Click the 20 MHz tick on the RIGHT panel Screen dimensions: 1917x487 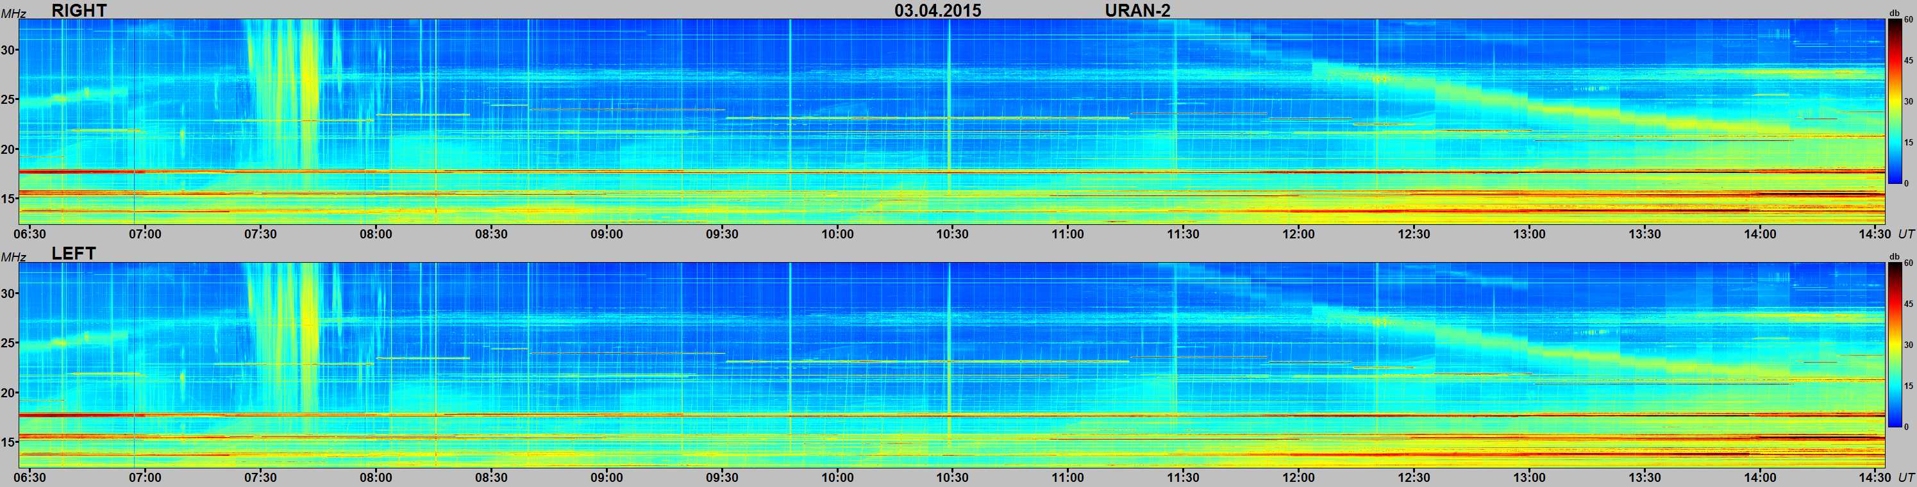pyautogui.click(x=9, y=149)
